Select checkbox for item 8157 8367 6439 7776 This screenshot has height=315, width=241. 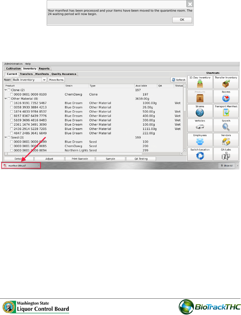point(12,116)
